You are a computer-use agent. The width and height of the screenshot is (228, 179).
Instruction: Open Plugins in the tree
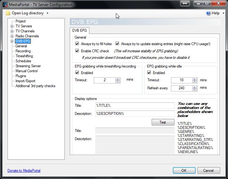tap(21, 76)
